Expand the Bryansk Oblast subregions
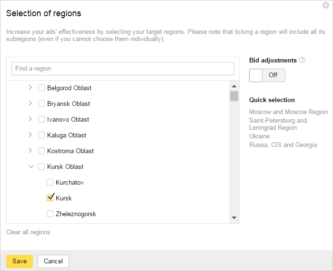333x271 pixels. pos(30,104)
